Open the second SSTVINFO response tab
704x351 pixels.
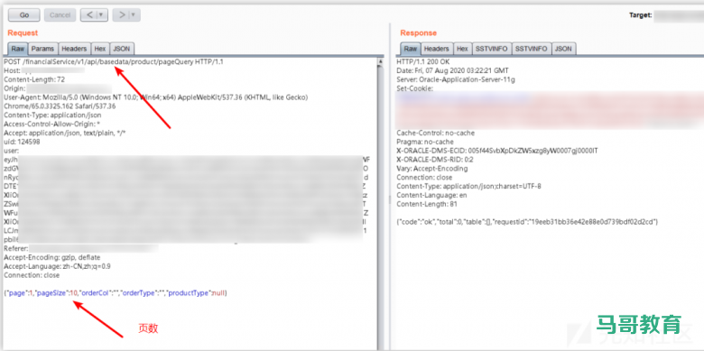[x=531, y=49]
